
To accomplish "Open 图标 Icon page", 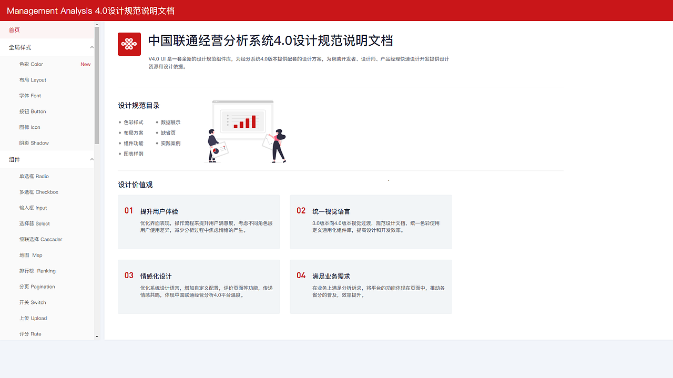I will pos(29,127).
